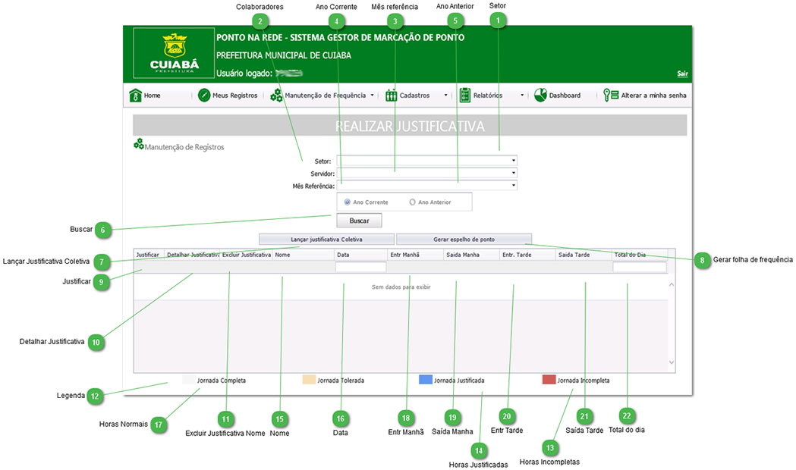796x470 pixels.
Task: Click the Manutenção de Registros text
Action: tap(184, 147)
